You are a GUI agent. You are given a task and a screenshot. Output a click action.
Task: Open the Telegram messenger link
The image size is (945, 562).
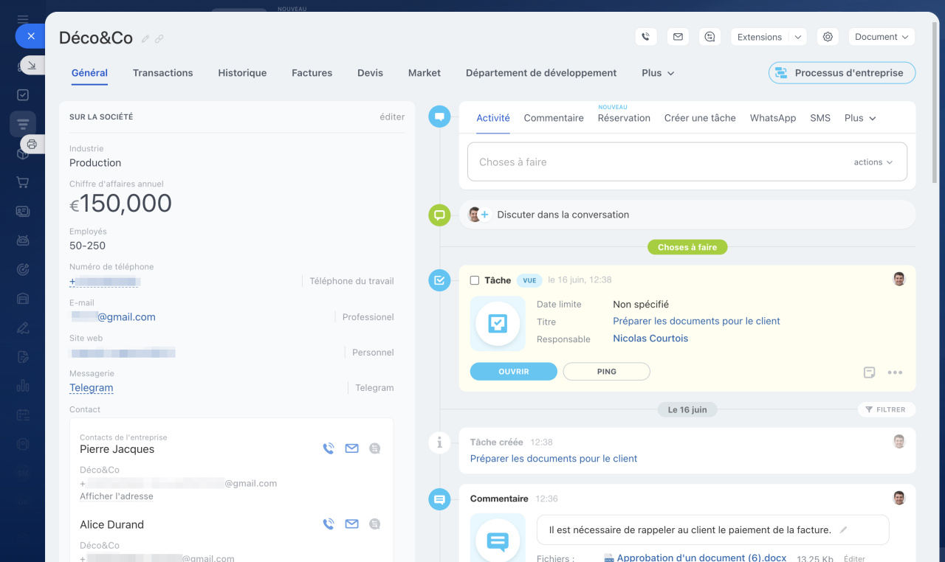[x=92, y=388]
